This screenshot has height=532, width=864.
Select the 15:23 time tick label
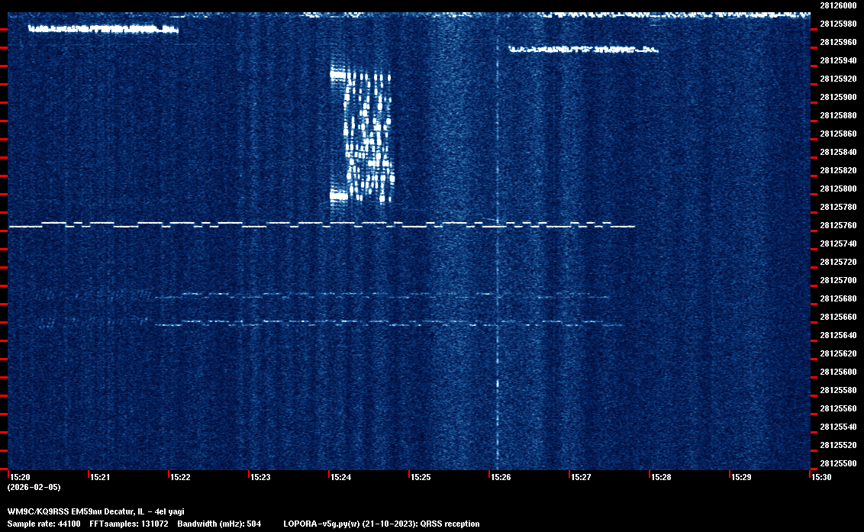click(260, 477)
